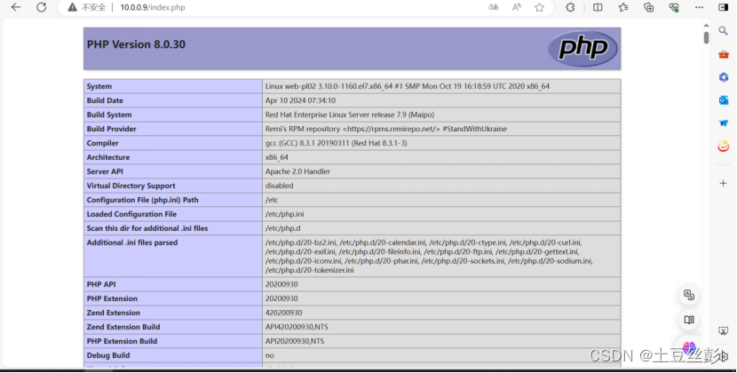Click the Linux web-pl02 system value
The image size is (737, 373).
pyautogui.click(x=407, y=86)
